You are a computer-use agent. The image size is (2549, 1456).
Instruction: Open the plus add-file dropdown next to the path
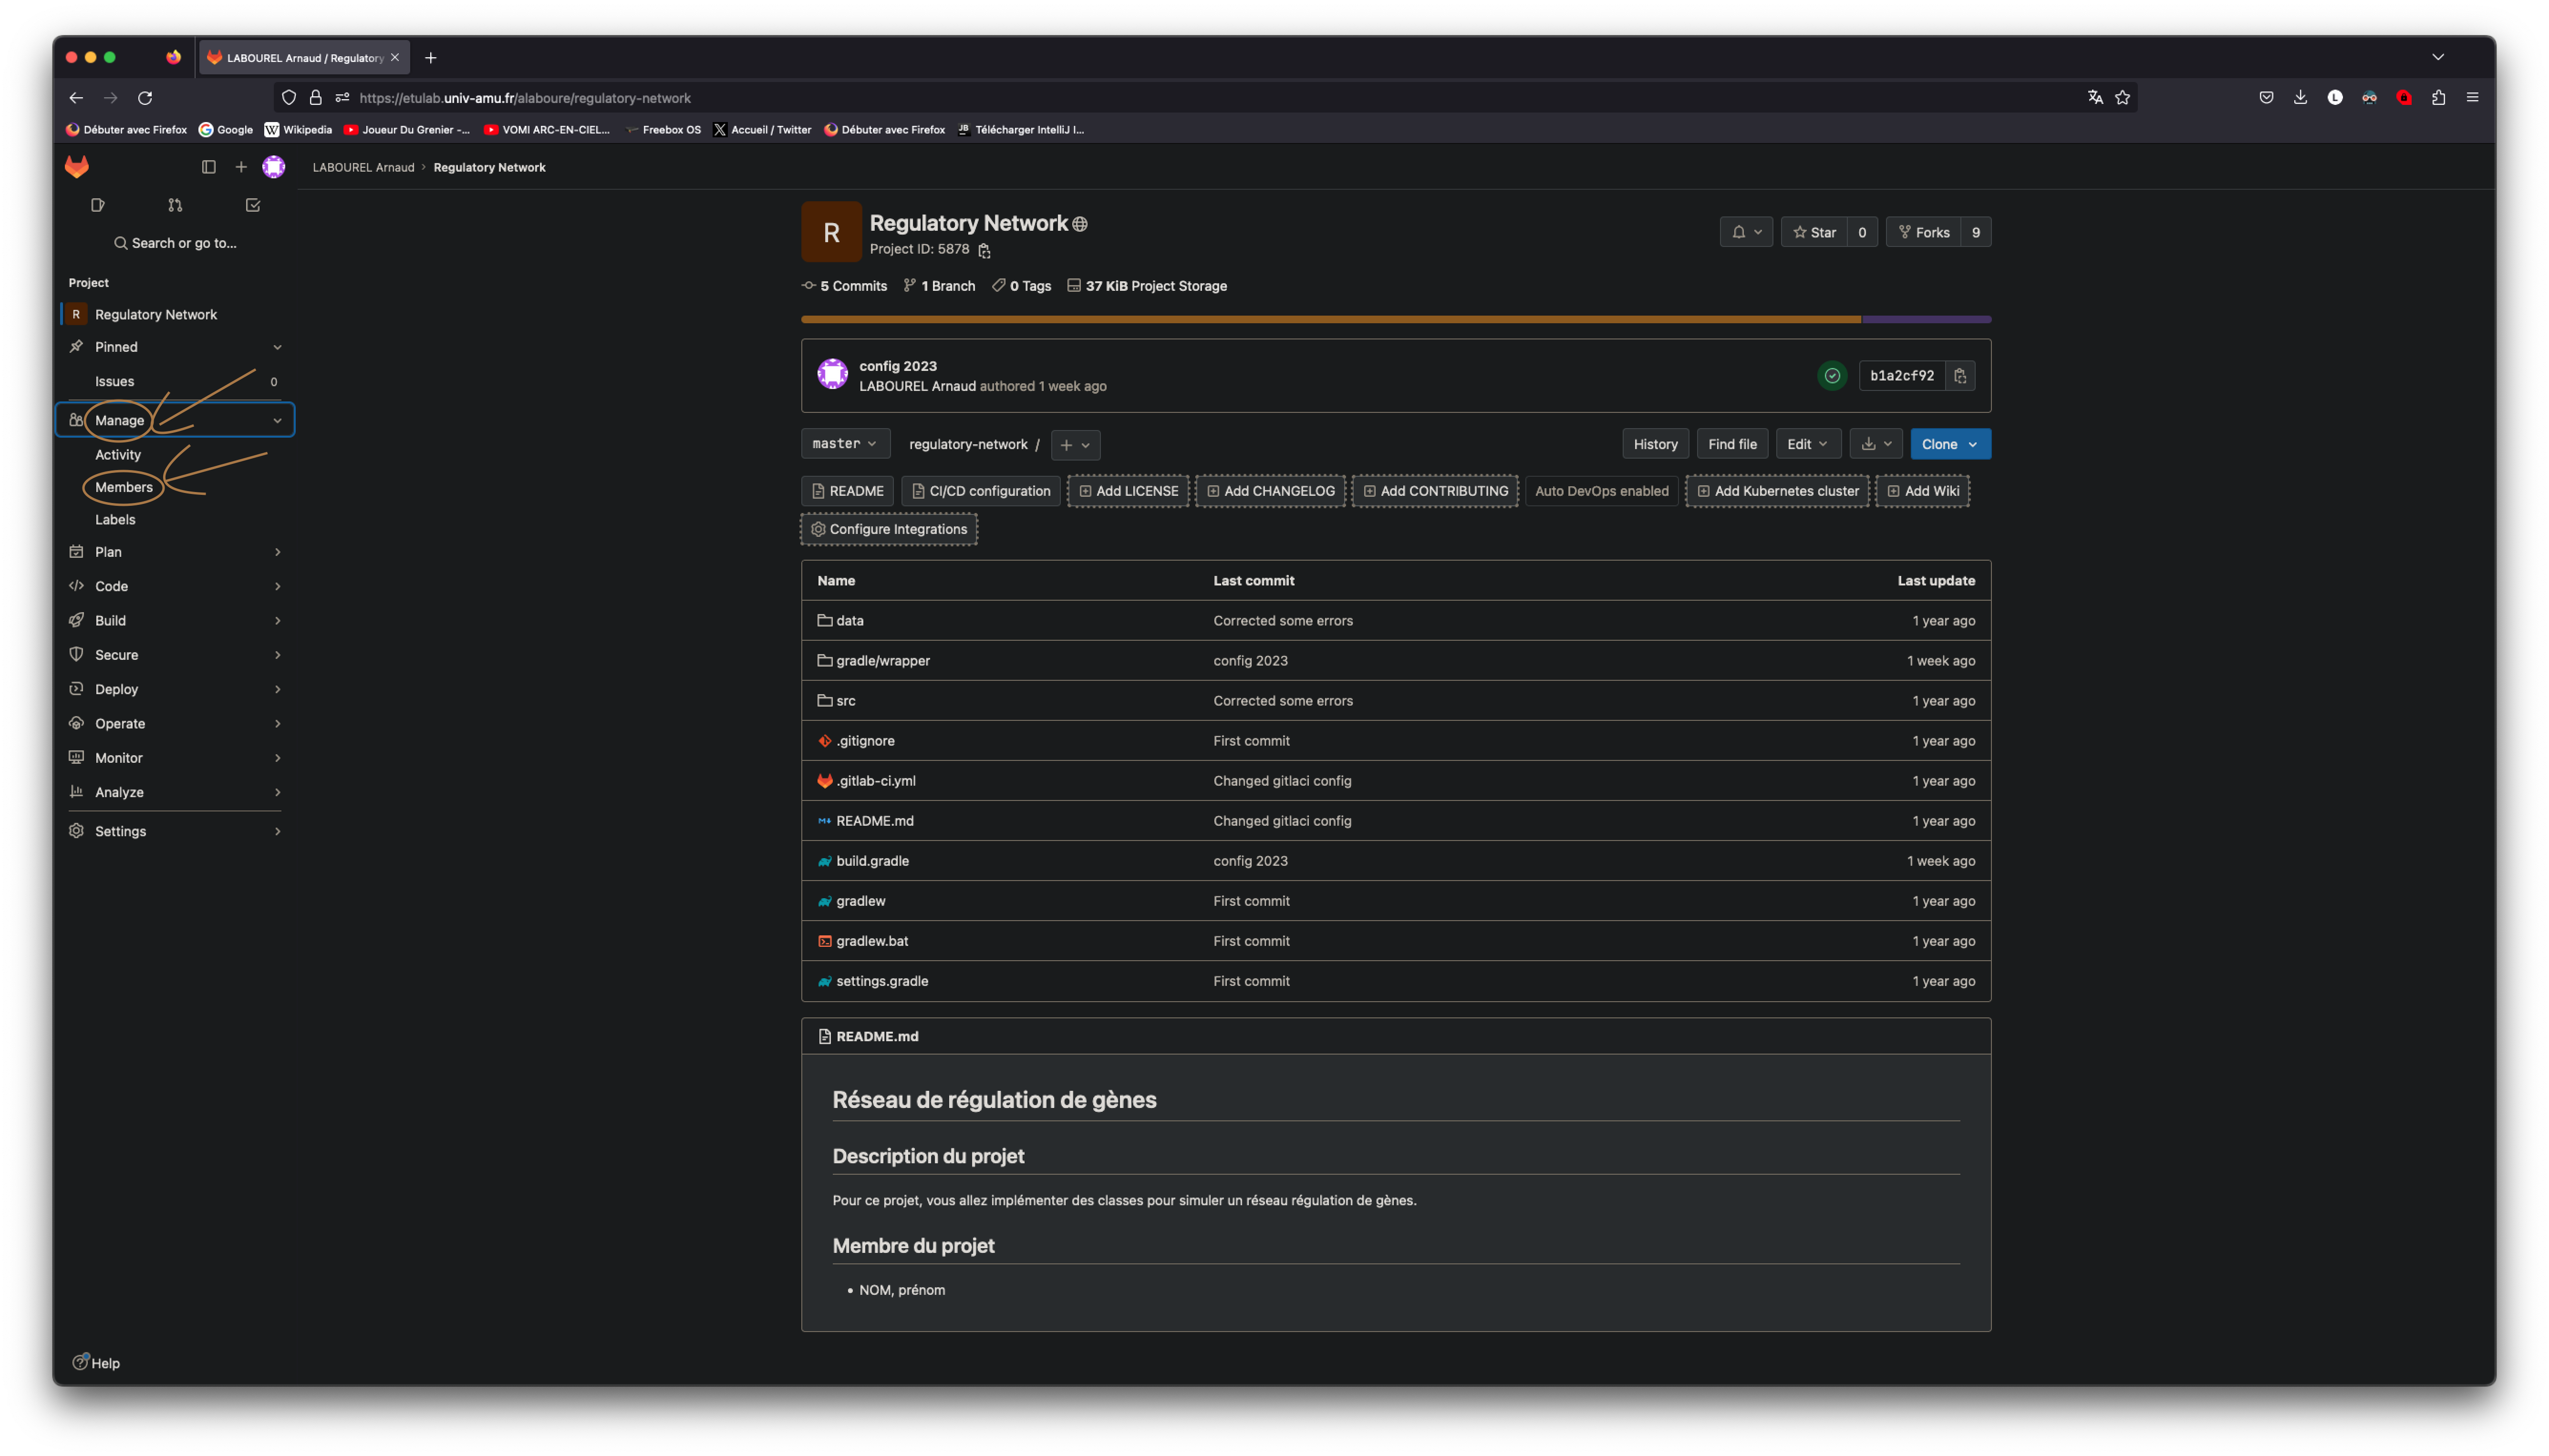click(x=1076, y=445)
